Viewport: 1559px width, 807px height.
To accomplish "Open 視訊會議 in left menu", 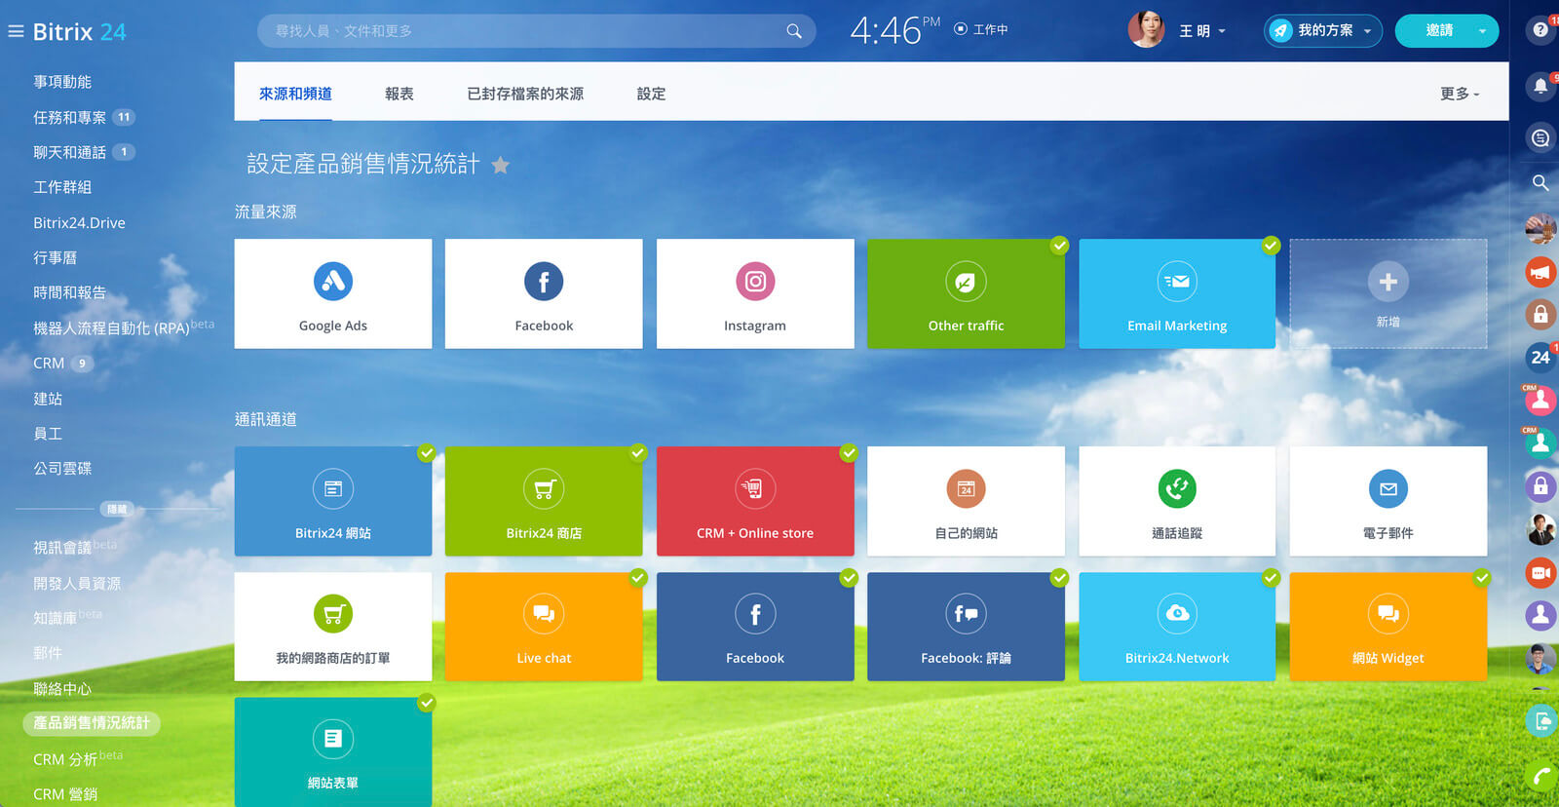I will point(62,548).
